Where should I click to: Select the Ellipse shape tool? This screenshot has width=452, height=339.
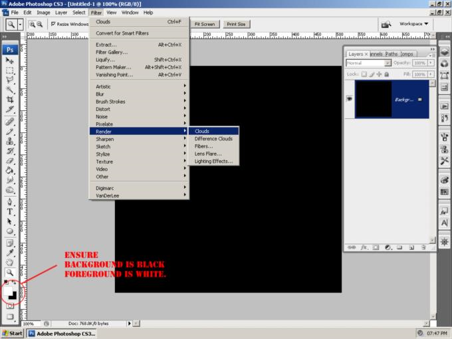pyautogui.click(x=10, y=231)
